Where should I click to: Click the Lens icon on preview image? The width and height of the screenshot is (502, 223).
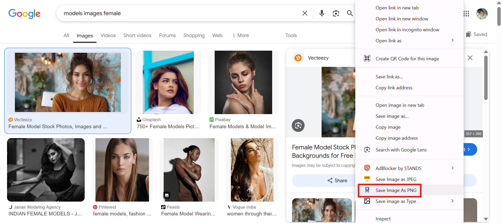tap(298, 126)
